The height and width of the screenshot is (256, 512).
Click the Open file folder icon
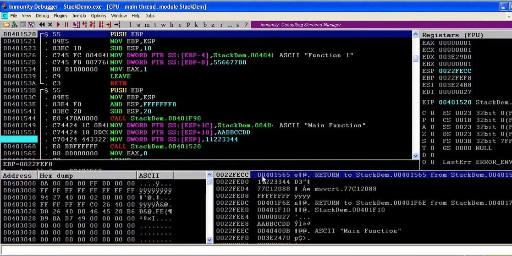pyautogui.click(x=6, y=24)
